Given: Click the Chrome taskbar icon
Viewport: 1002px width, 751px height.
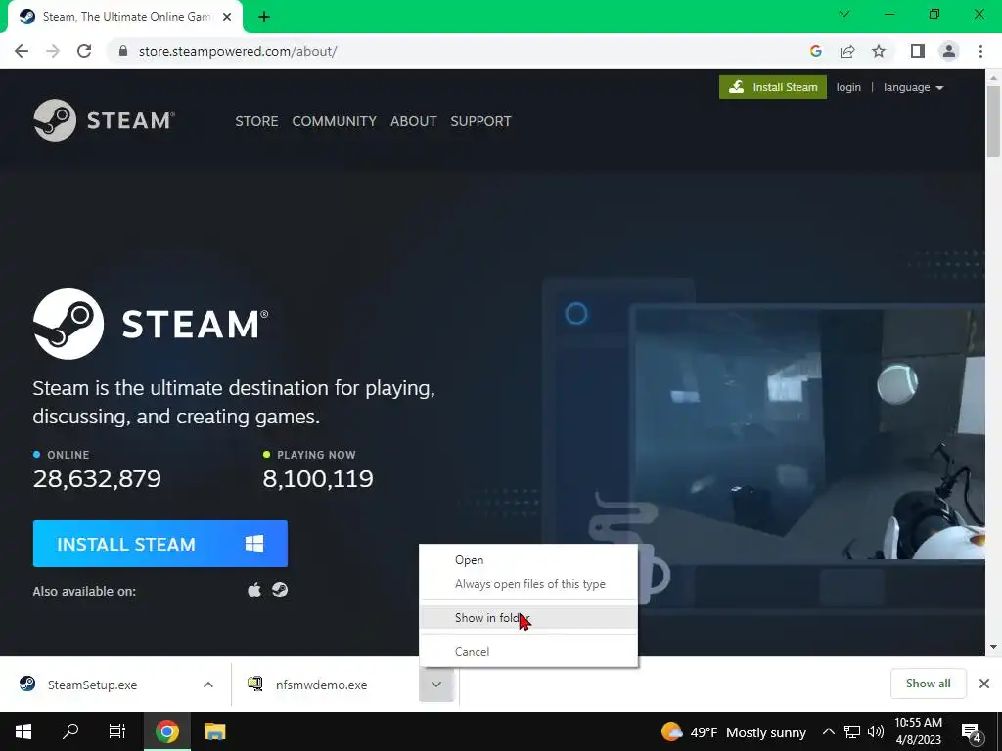Looking at the screenshot, I should click(166, 731).
